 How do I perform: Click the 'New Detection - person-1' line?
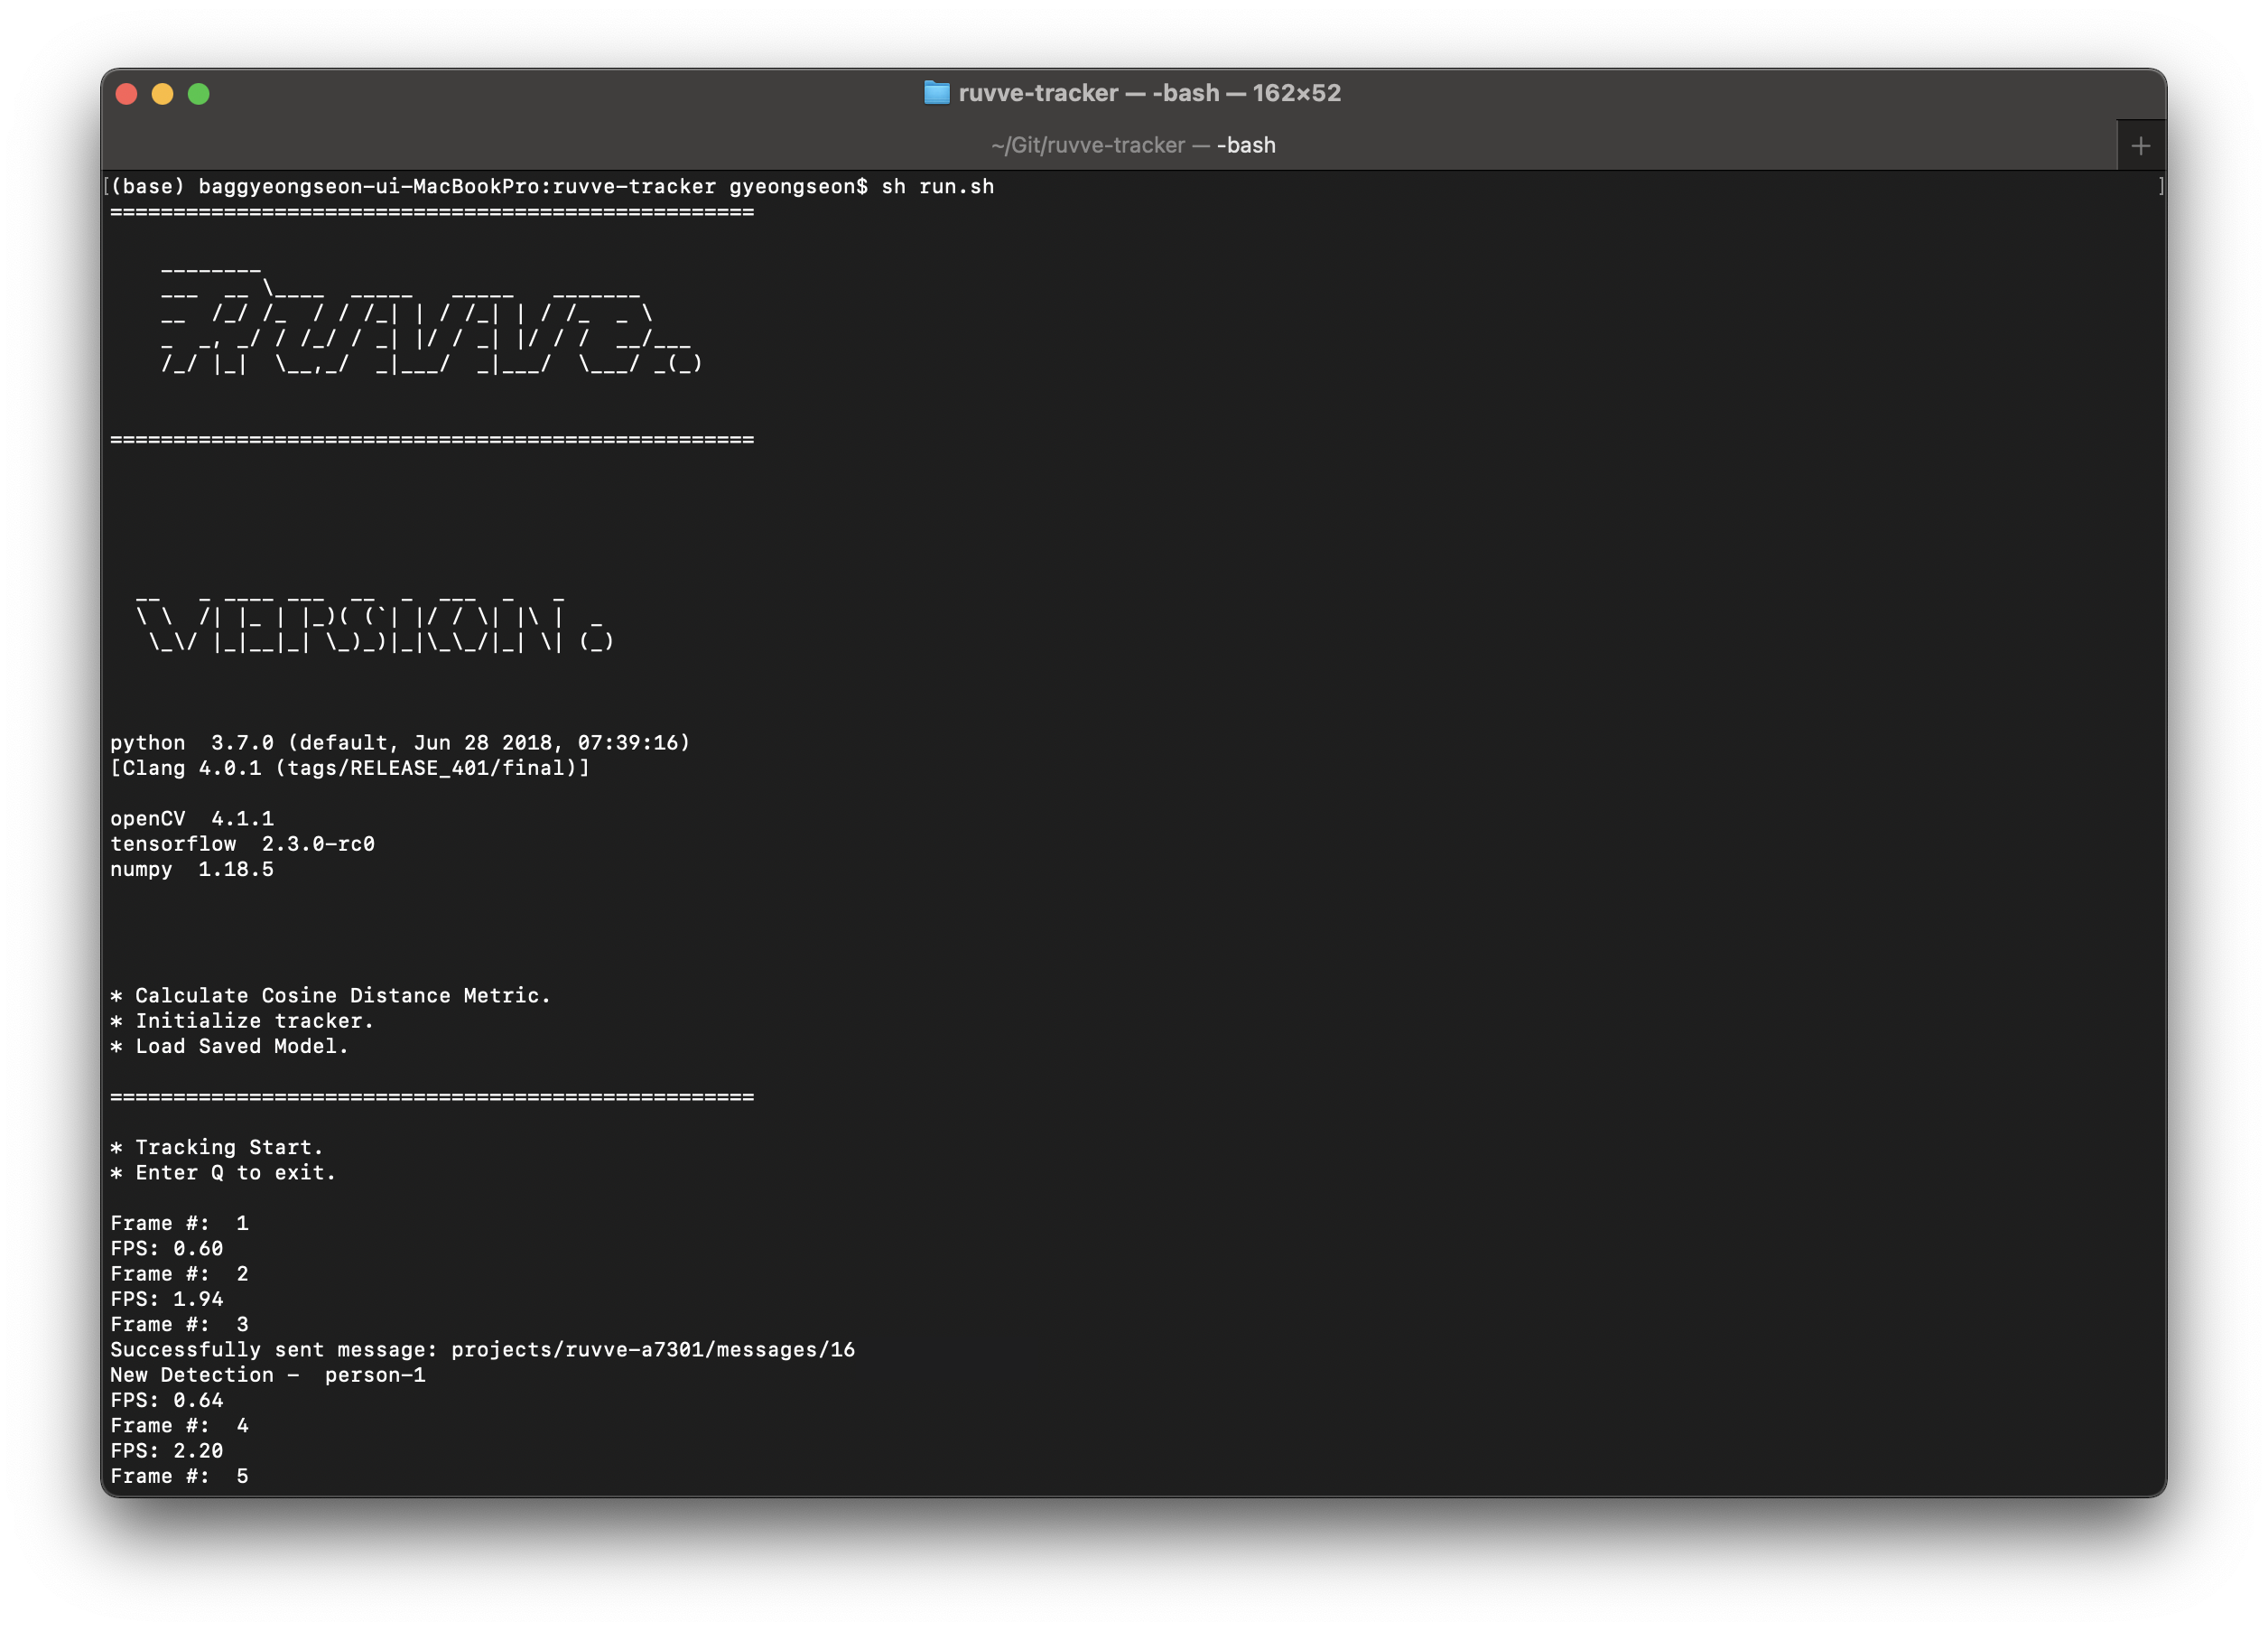coord(267,1375)
